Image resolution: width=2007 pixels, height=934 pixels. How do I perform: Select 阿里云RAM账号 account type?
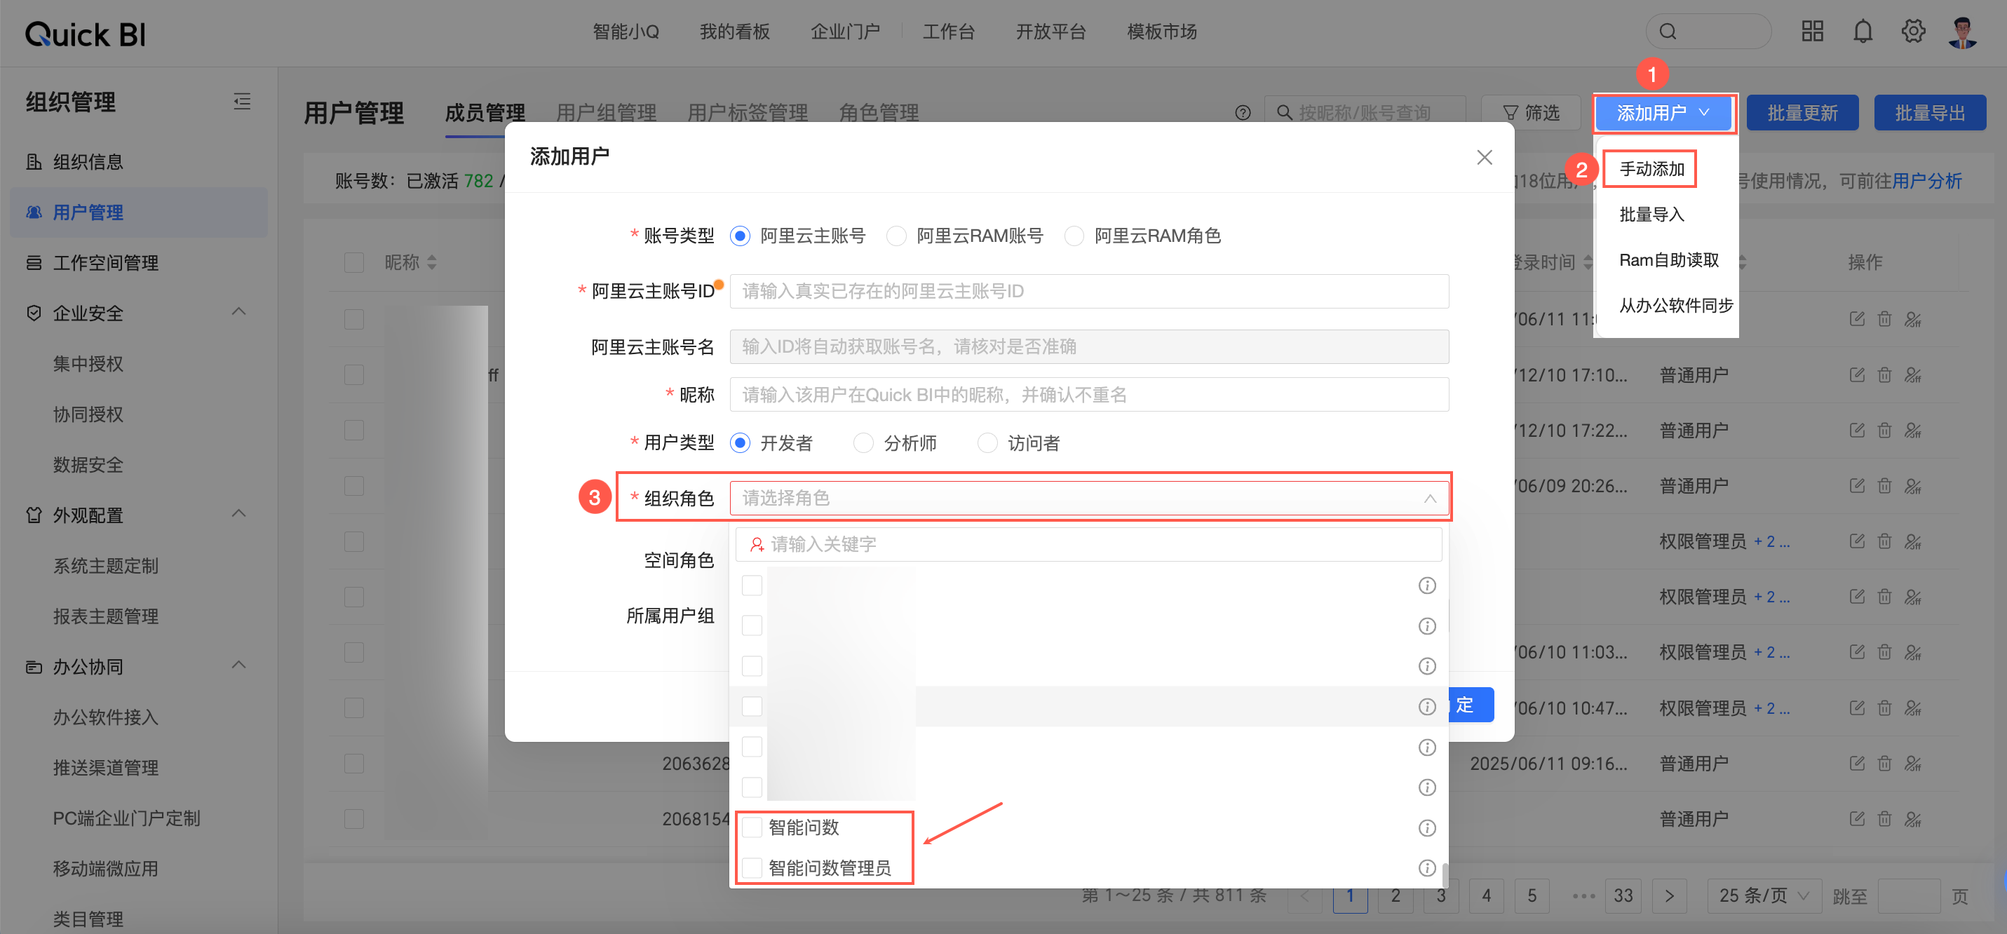point(896,236)
